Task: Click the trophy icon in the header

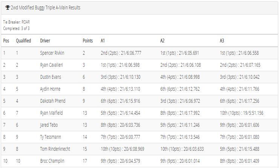Action: (x=8, y=7)
